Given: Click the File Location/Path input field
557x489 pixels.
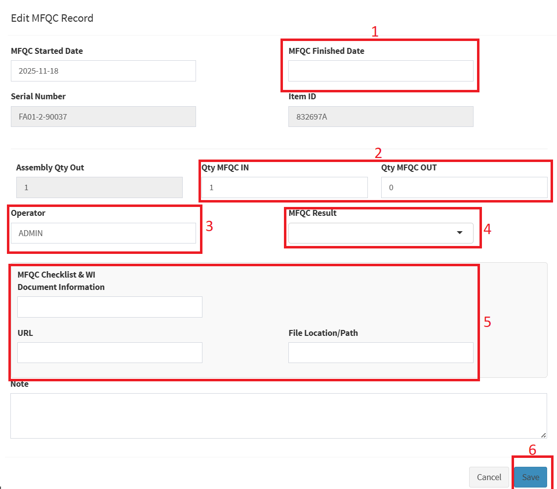Looking at the screenshot, I should coord(381,353).
